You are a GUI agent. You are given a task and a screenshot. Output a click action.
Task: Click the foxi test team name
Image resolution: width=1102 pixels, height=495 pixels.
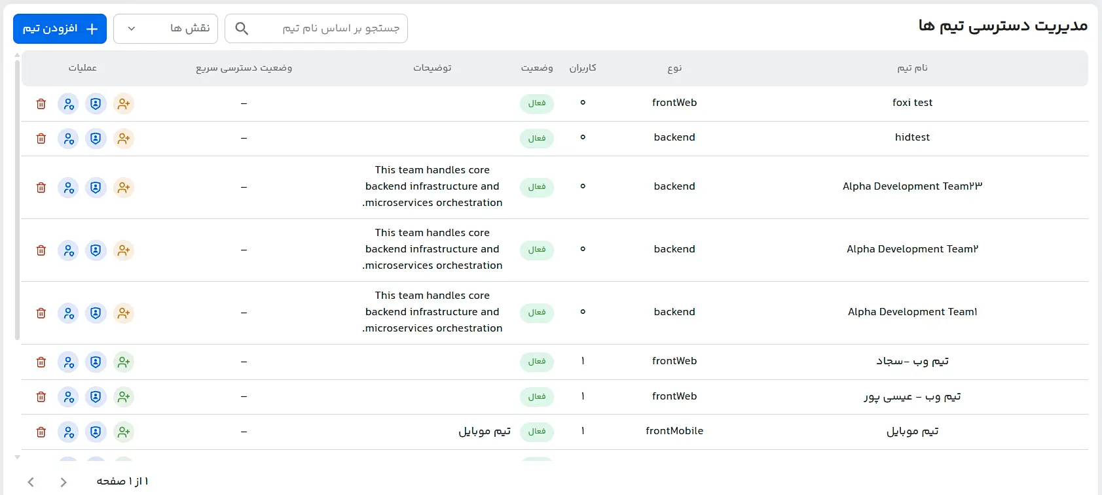click(x=912, y=103)
